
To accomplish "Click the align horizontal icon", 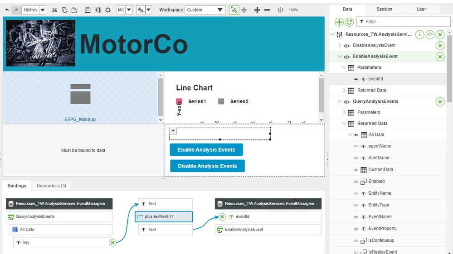I will coord(88,10).
